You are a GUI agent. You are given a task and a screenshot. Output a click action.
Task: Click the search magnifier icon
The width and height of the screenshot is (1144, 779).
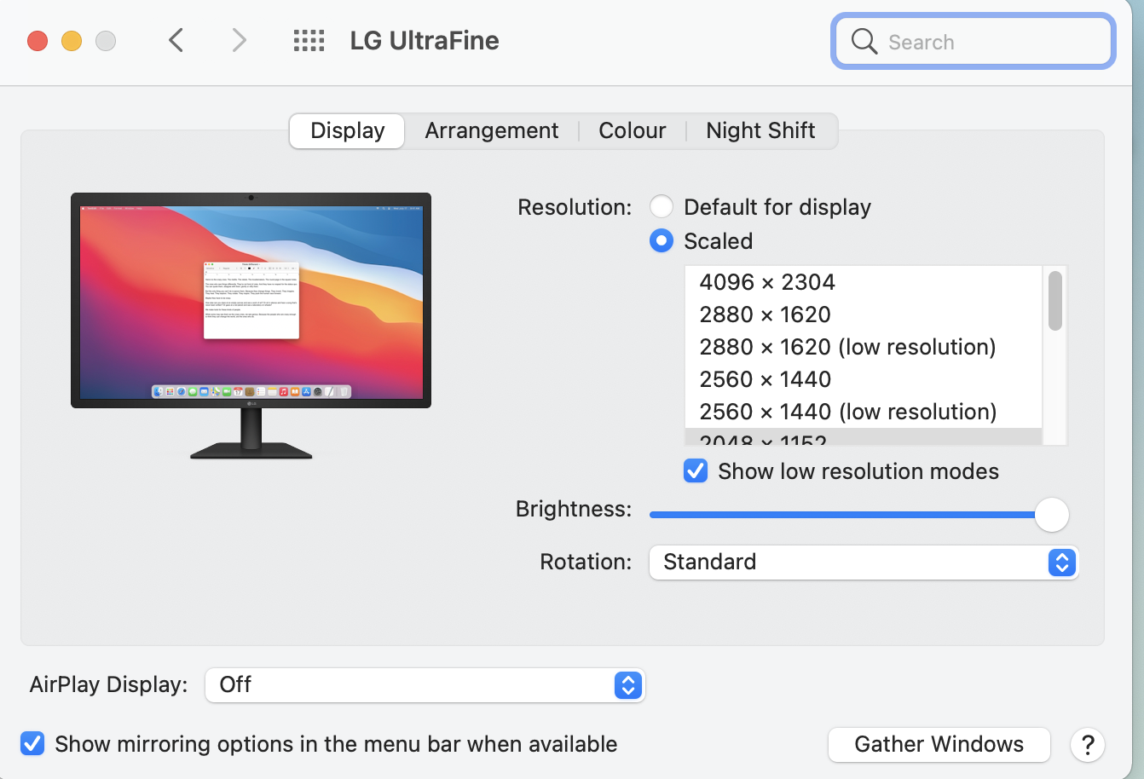click(864, 41)
